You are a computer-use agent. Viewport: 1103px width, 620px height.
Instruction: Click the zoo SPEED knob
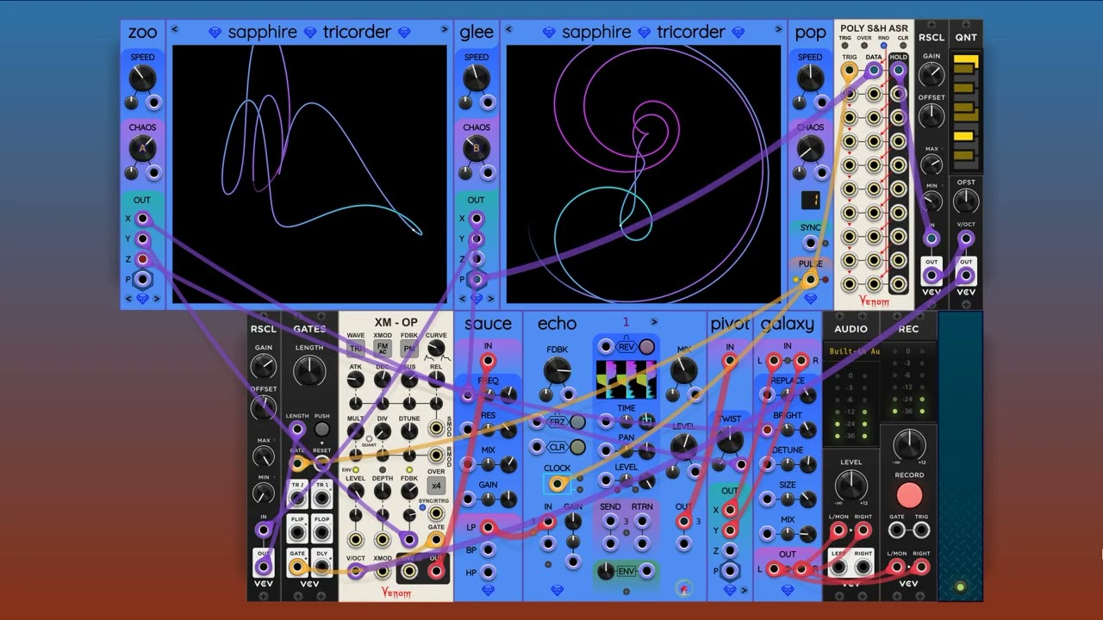[x=142, y=79]
